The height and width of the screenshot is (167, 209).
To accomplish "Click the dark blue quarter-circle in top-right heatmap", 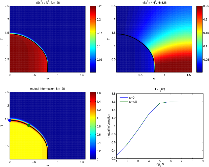I will click(x=131, y=55).
